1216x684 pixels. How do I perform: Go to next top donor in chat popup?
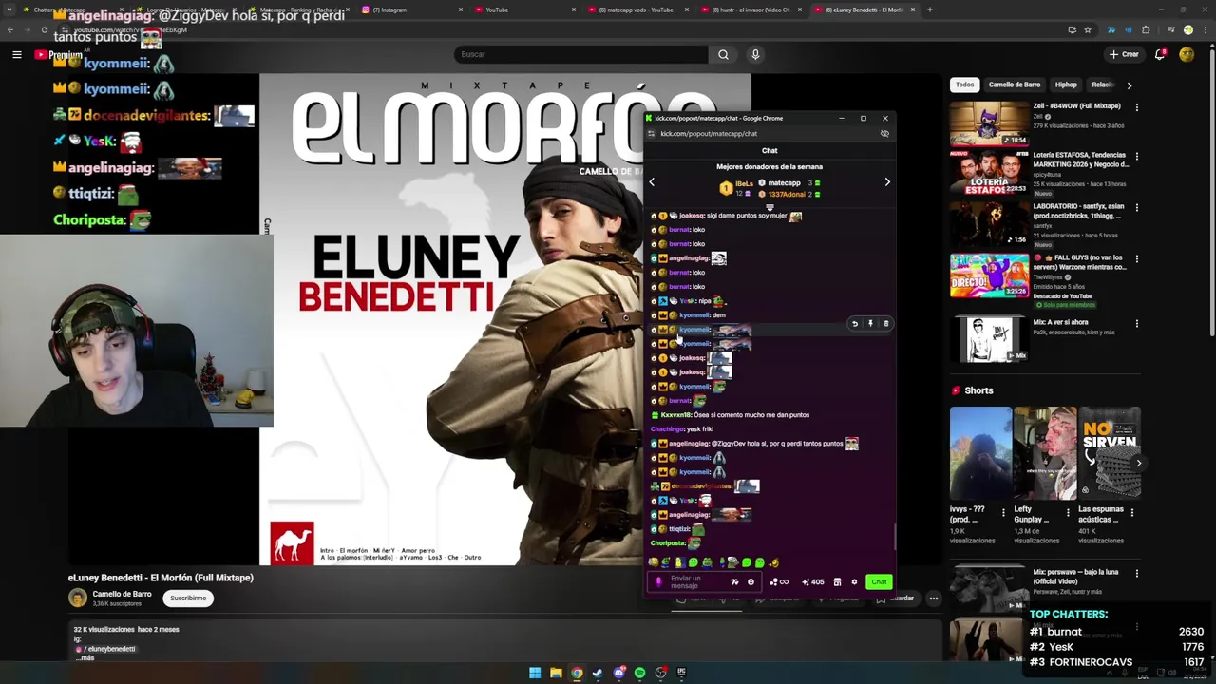click(x=887, y=181)
